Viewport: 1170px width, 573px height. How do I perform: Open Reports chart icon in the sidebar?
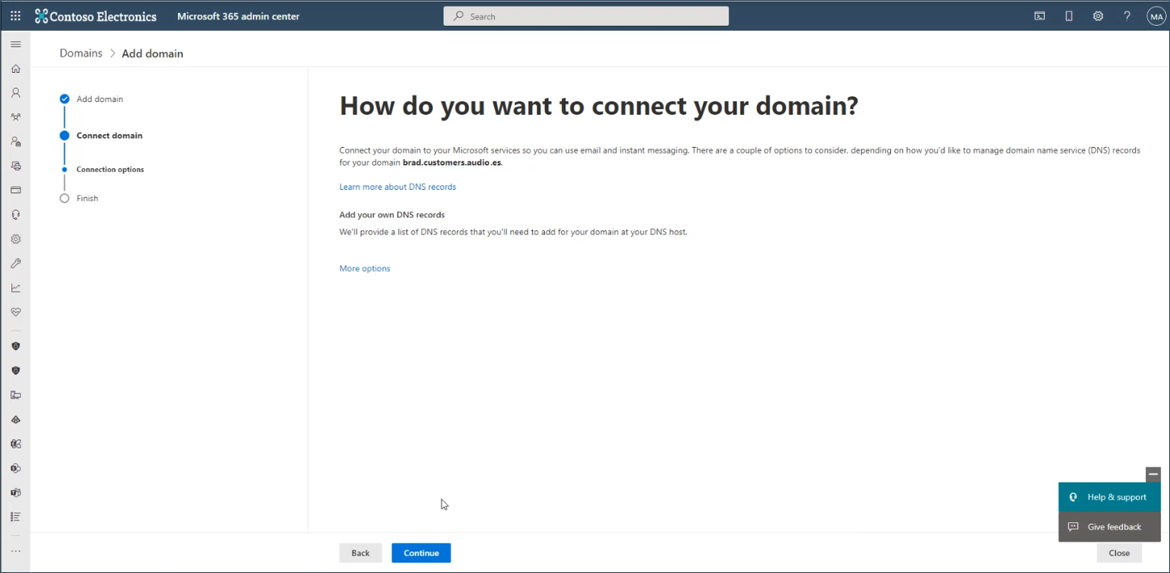[15, 288]
